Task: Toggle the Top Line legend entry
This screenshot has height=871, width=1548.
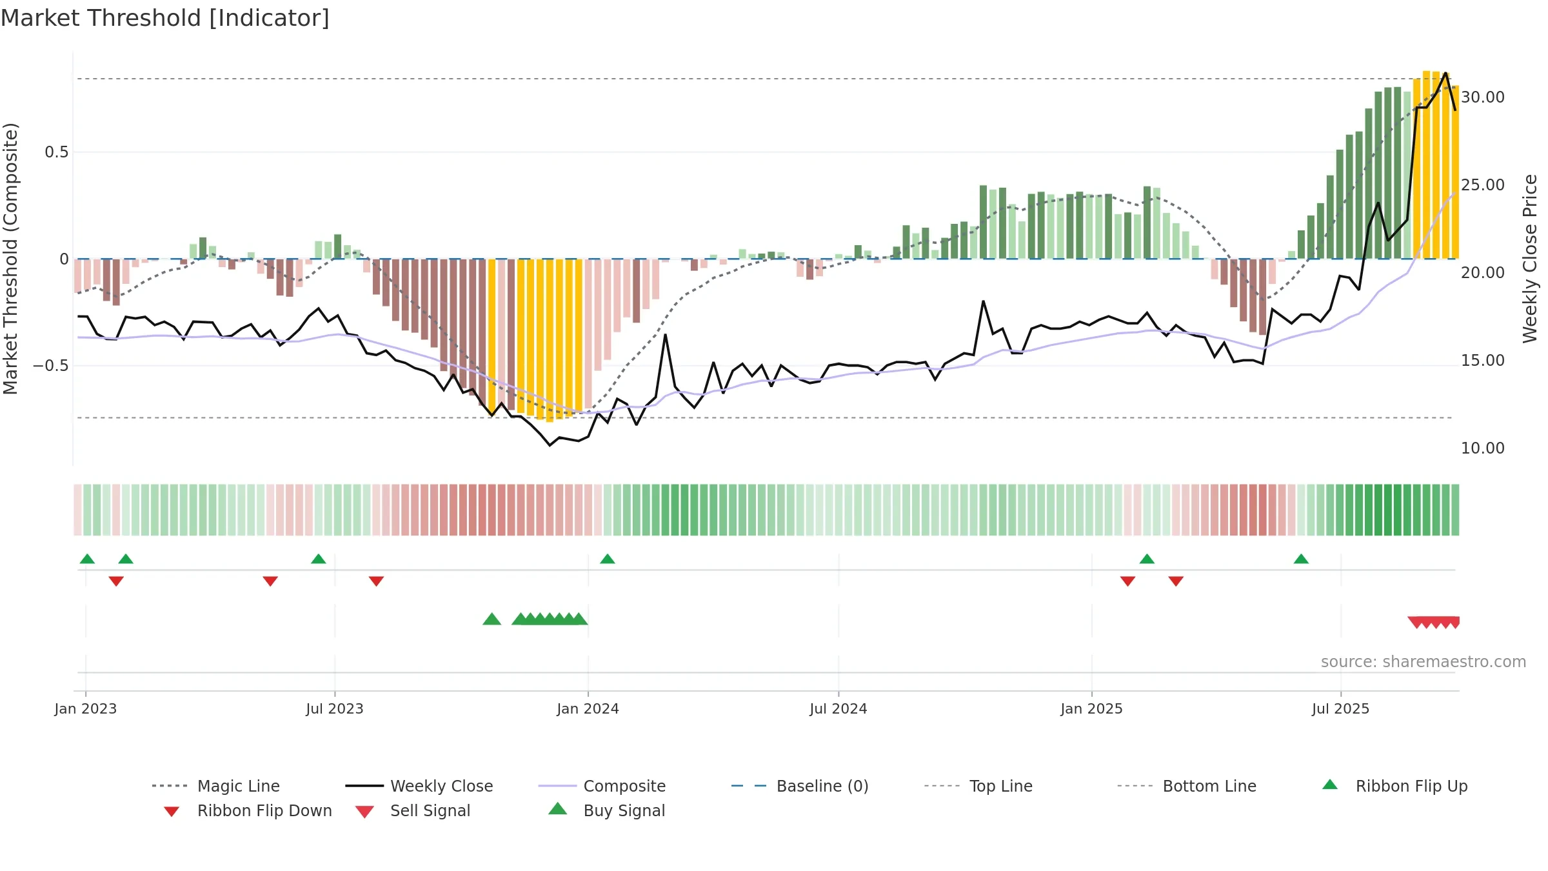Action: pyautogui.click(x=978, y=786)
